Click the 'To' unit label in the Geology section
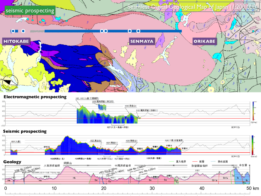 coord(233,176)
